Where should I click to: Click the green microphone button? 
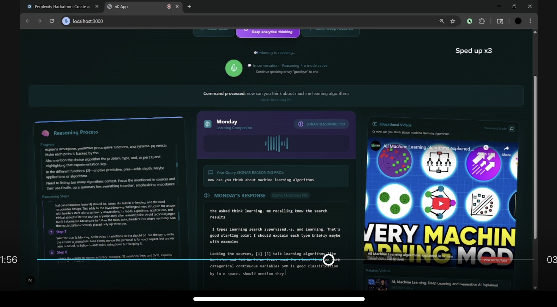(x=234, y=68)
